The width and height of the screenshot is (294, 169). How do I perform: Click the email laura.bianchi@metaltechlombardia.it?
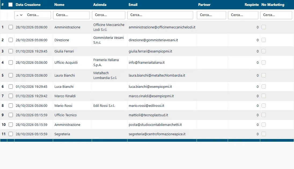(x=157, y=76)
